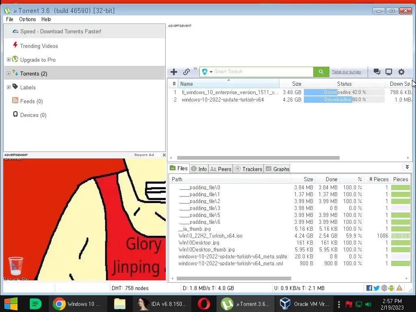Collapse the detail pane with double chevron
Image resolution: width=416 pixels, height=312 pixels.
coord(407,167)
